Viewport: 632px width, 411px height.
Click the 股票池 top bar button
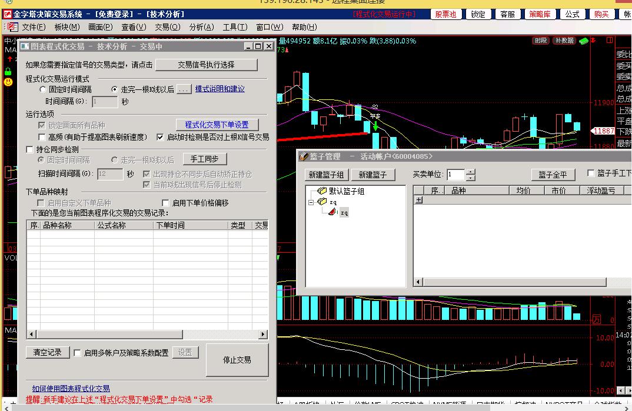click(446, 14)
